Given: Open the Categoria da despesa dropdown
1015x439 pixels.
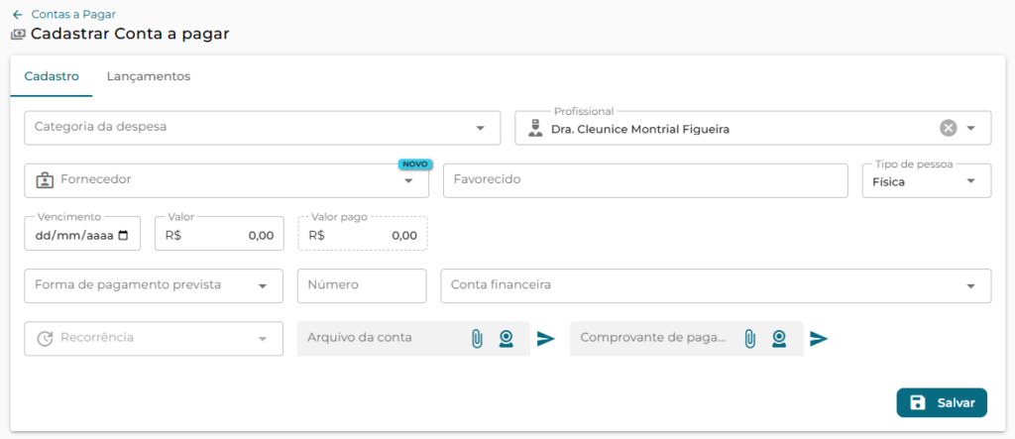Looking at the screenshot, I should 262,128.
